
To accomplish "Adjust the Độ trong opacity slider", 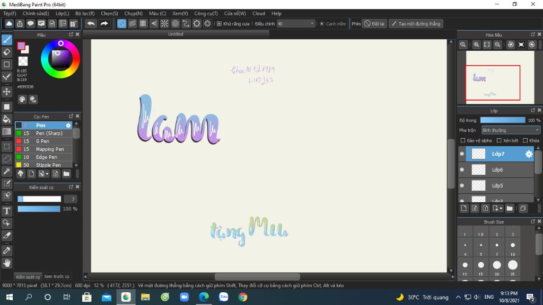I will coord(503,120).
